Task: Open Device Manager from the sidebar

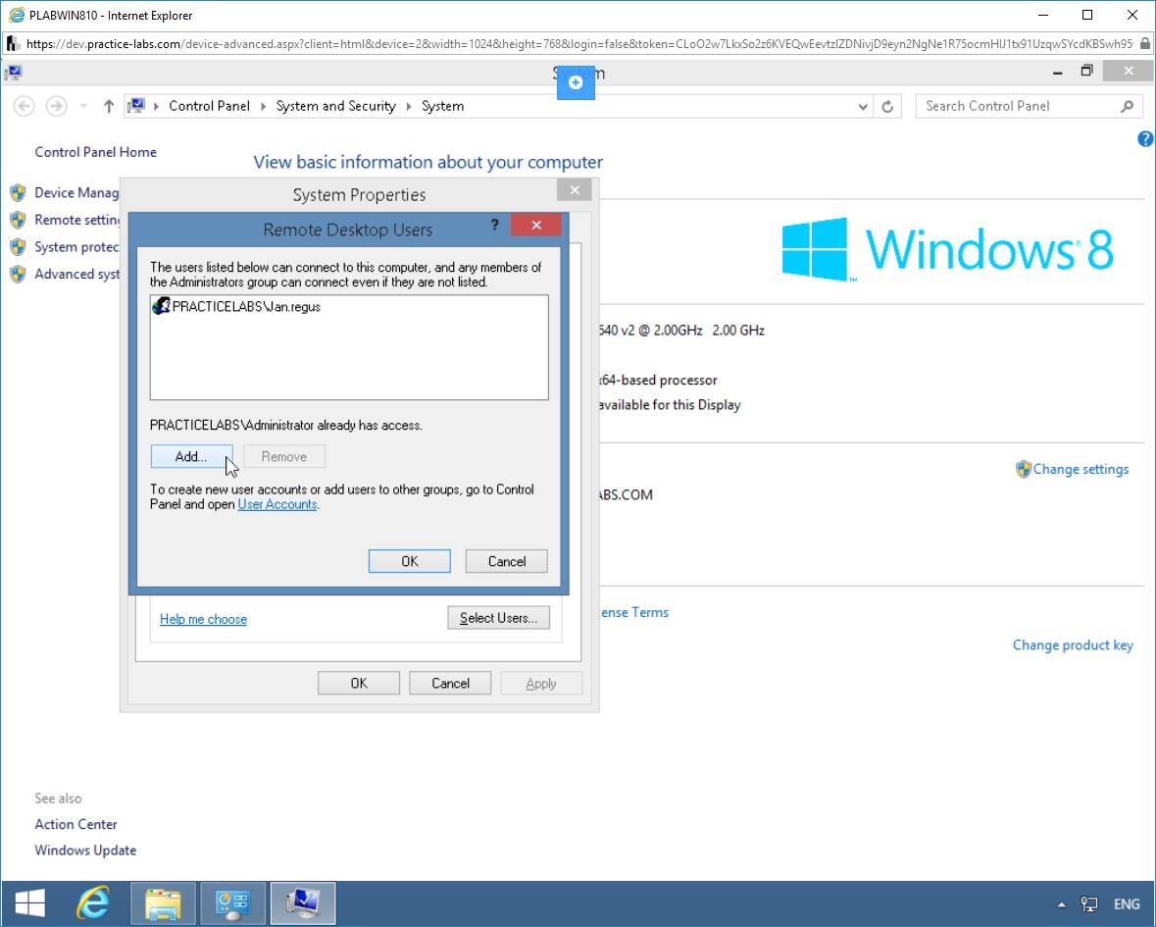Action: [76, 192]
